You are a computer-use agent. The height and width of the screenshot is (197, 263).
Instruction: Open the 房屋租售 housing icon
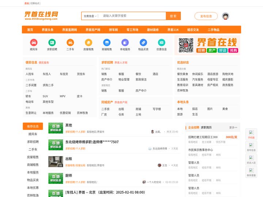pos(88,43)
